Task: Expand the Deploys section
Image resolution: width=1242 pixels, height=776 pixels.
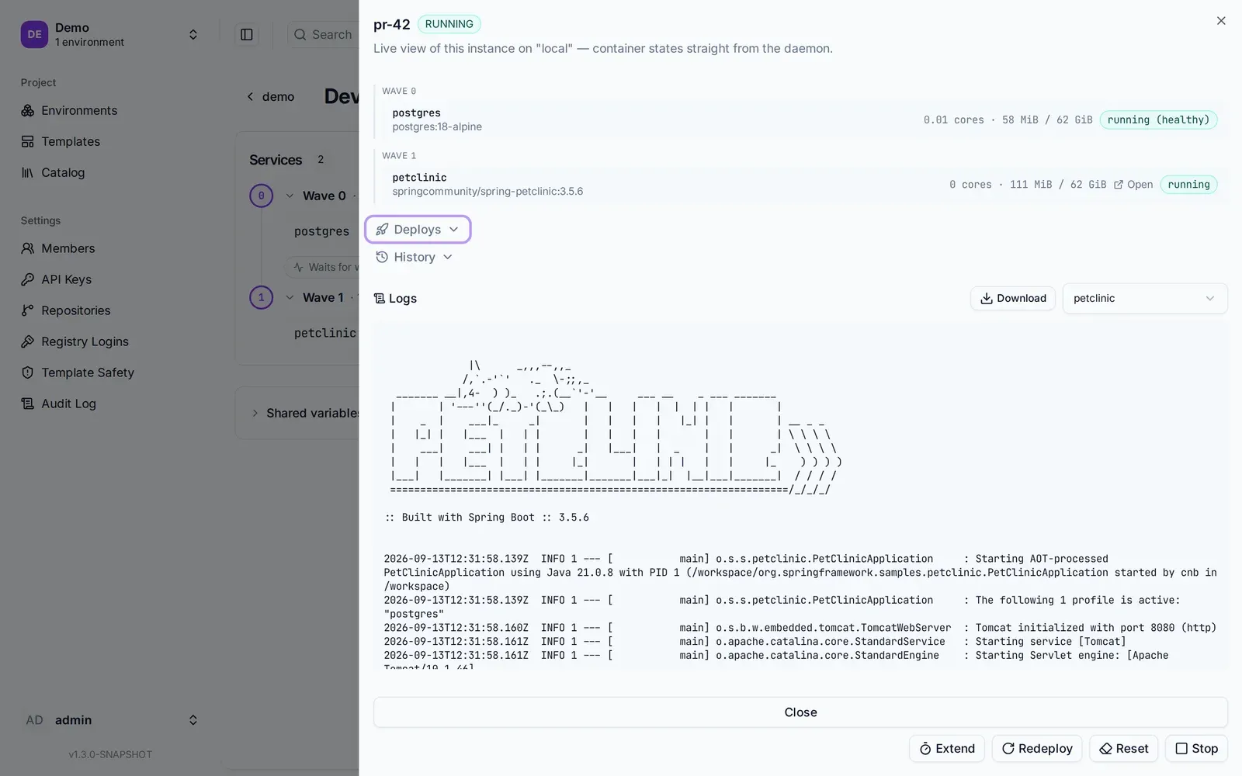Action: click(x=418, y=230)
